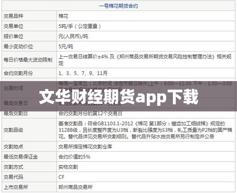
Task: Click the table title 一号棉花期货合约
Action: pos(118,6)
